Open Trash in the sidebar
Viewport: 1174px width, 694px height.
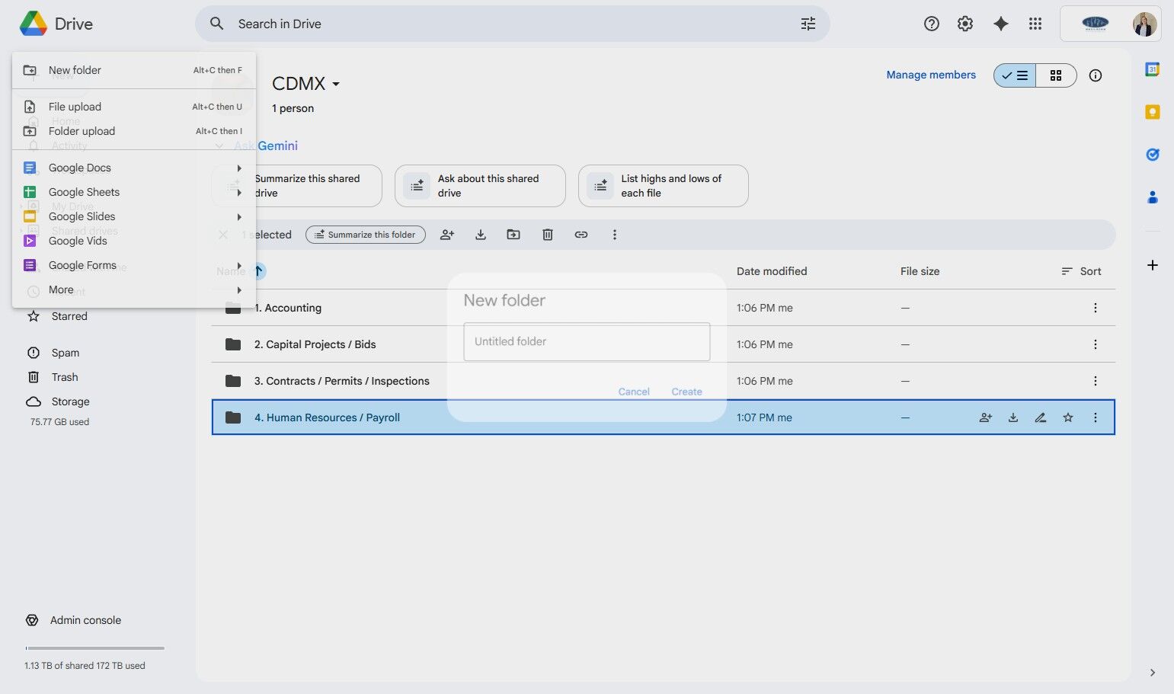(x=65, y=377)
